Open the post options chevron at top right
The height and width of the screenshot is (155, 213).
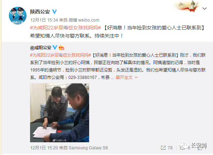coord(205,8)
